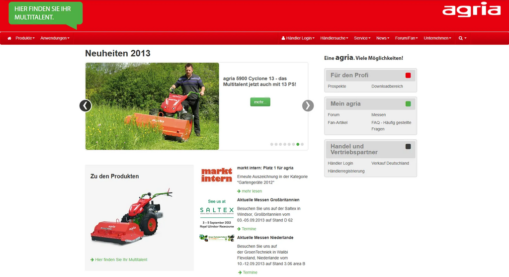509x277 pixels.
Task: Expand the Unternehmen menu
Action: click(x=437, y=38)
